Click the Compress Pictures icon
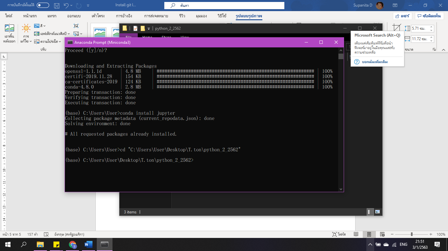Image resolution: width=448 pixels, height=251 pixels. pyautogui.click(x=76, y=26)
